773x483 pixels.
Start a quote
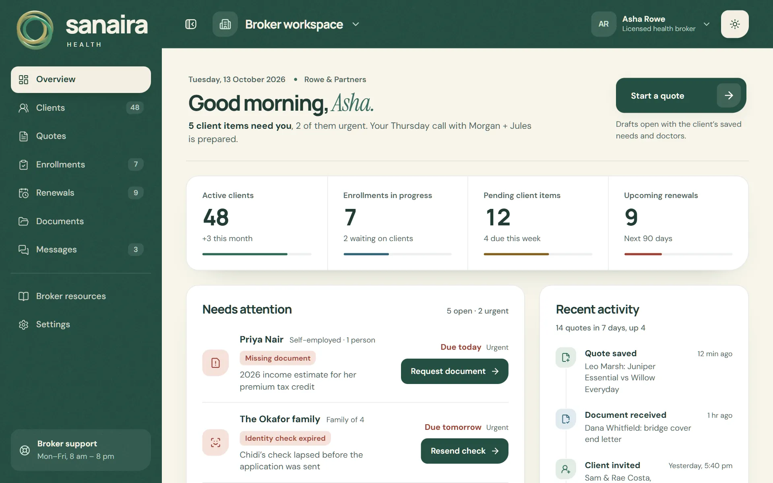[681, 95]
